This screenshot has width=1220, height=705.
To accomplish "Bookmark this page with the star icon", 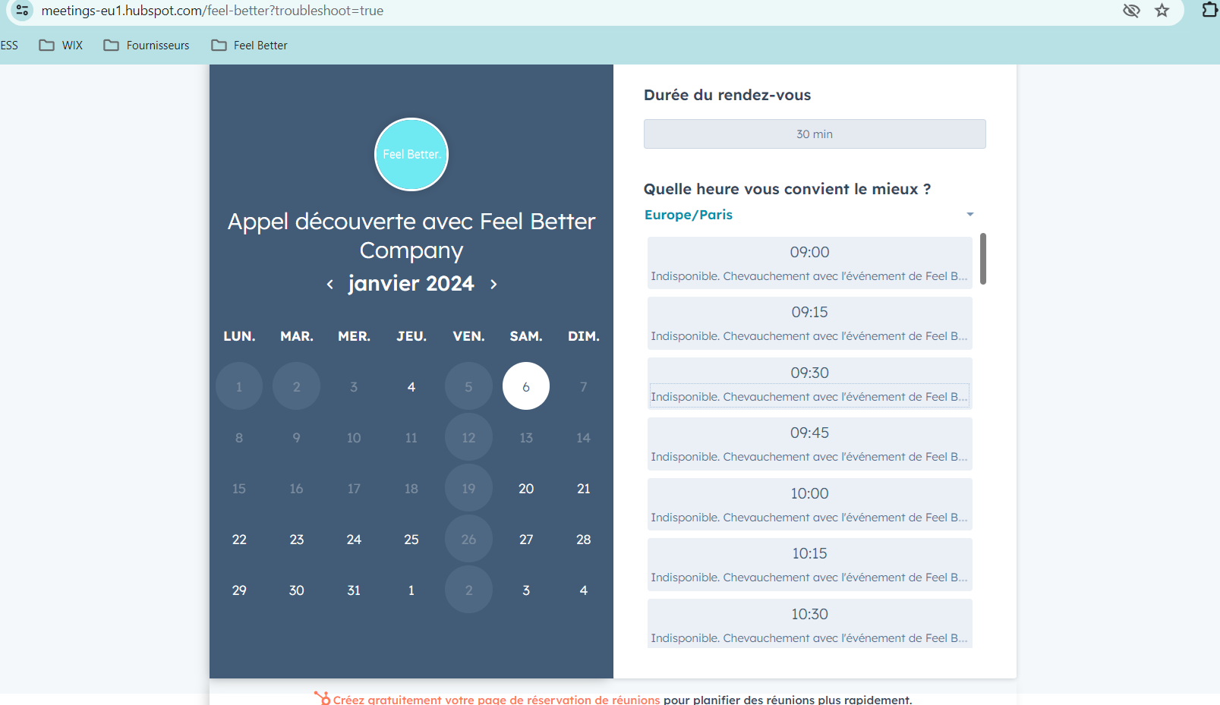I will [x=1162, y=11].
